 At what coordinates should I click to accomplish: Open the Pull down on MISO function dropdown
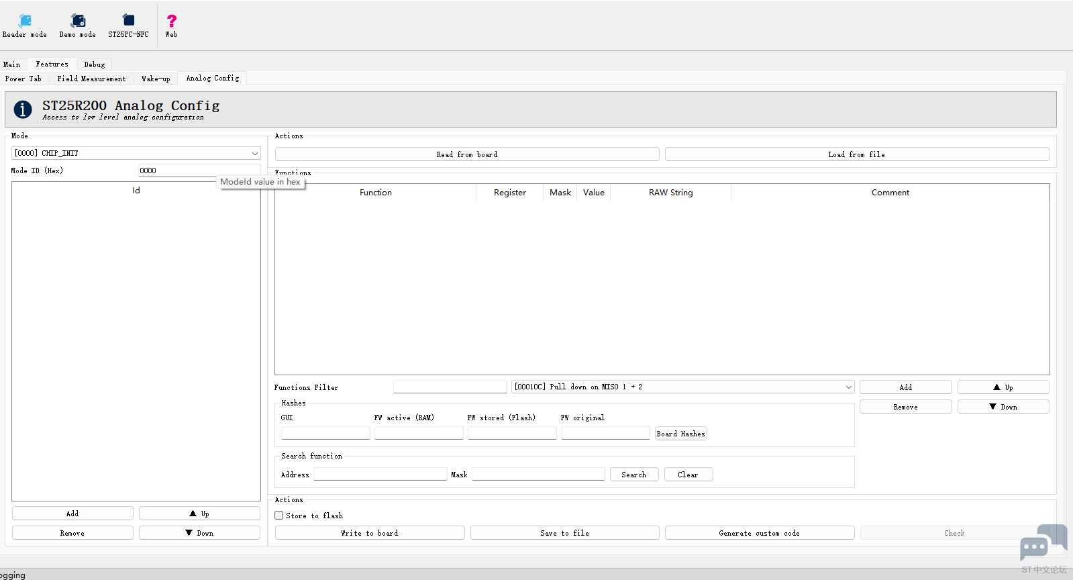(683, 387)
